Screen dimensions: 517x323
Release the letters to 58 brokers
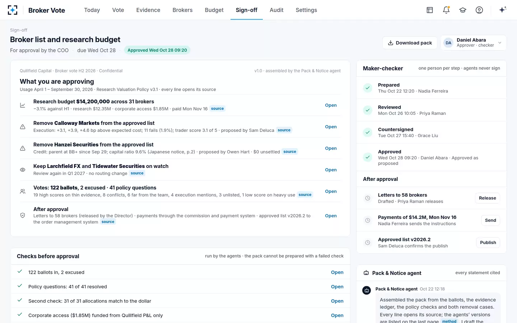point(487,198)
